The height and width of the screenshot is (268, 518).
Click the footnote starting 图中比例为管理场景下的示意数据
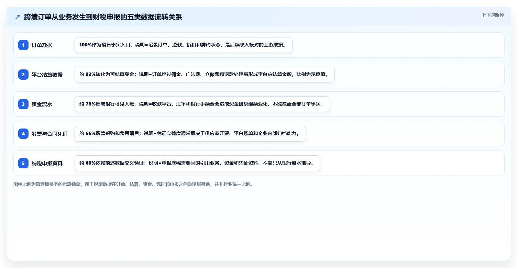click(x=133, y=184)
